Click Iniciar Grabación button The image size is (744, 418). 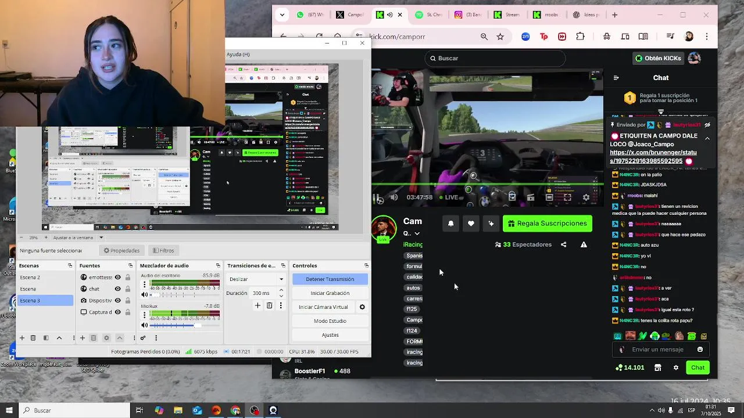tap(330, 293)
